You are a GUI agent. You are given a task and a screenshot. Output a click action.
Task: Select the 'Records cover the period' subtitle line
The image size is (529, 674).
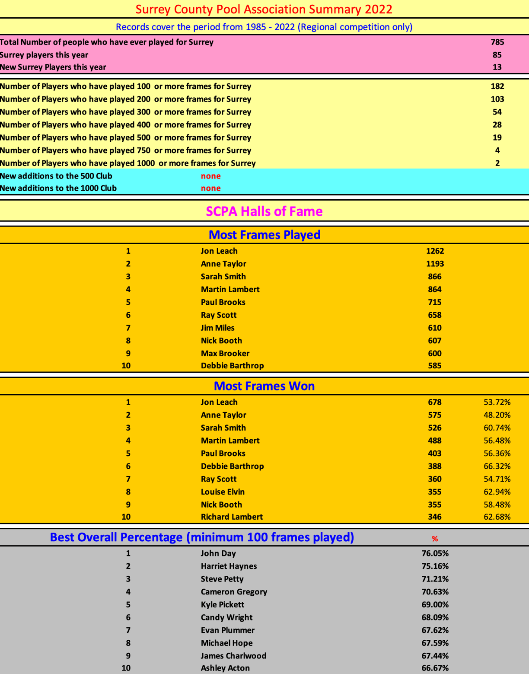[x=264, y=27]
